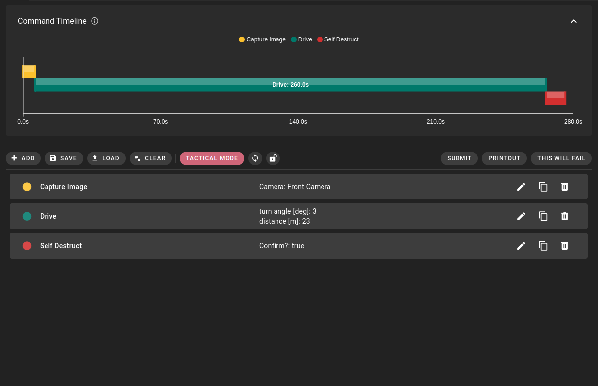Image resolution: width=598 pixels, height=386 pixels.
Task: Select the yellow Capture Image timeline block
Action: tap(29, 72)
